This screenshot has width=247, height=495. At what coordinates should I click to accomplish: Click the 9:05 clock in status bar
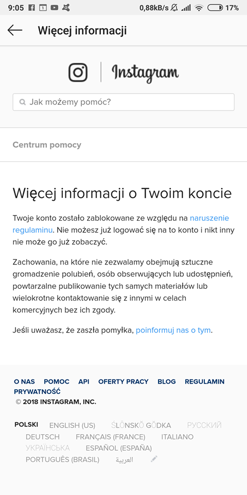click(x=16, y=8)
